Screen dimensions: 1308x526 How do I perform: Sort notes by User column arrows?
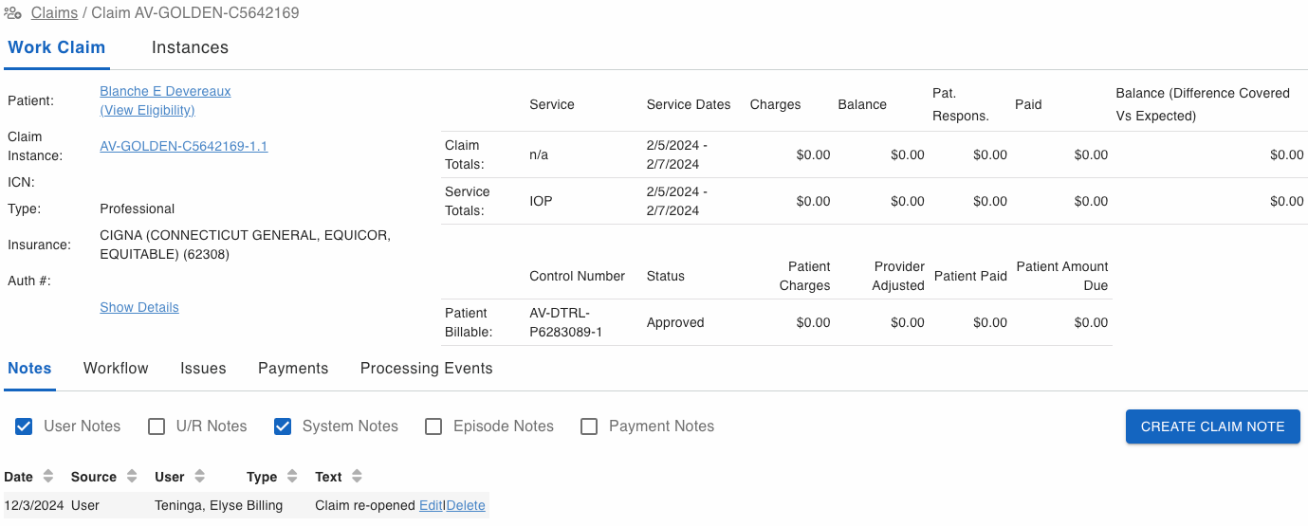tap(199, 477)
